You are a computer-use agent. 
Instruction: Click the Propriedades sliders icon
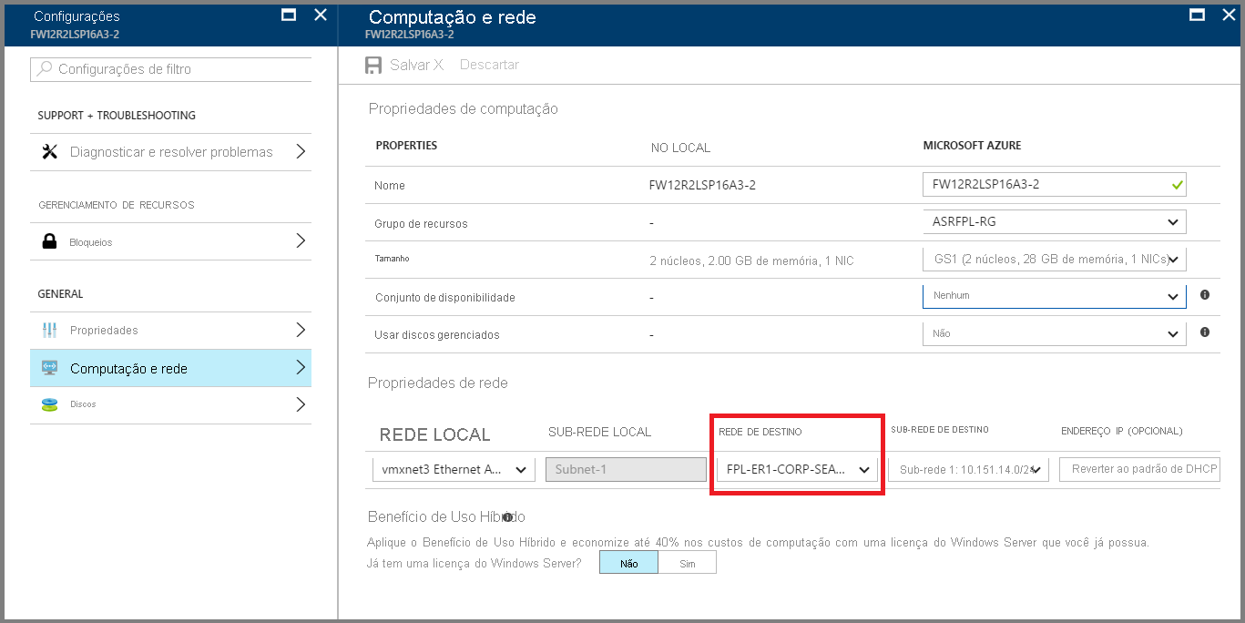pyautogui.click(x=50, y=330)
